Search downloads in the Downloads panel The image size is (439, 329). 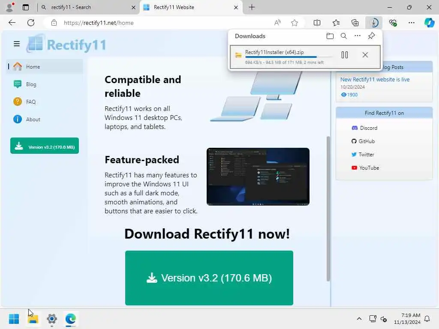(x=343, y=36)
